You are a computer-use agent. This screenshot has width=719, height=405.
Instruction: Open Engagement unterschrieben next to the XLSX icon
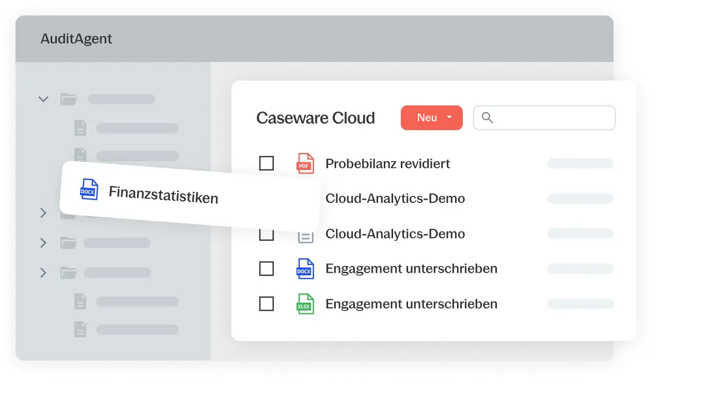click(411, 304)
